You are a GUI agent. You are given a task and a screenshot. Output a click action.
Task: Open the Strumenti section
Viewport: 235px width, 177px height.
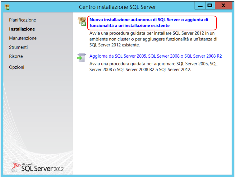coord(18,47)
